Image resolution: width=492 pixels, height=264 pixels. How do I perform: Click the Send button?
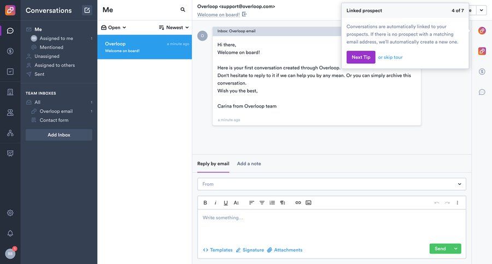(440, 249)
